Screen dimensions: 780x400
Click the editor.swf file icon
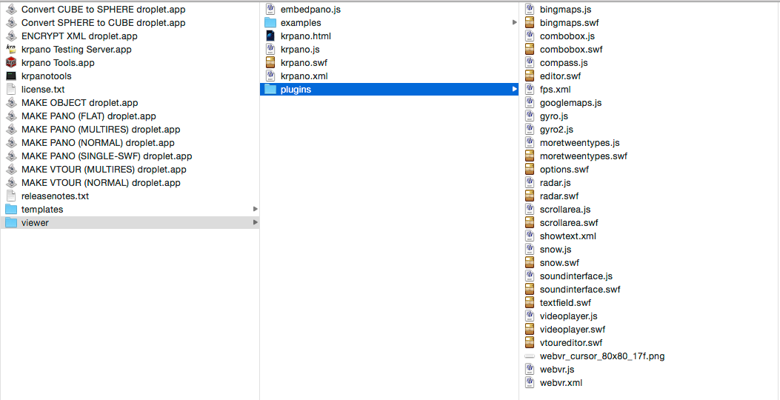[x=530, y=76]
